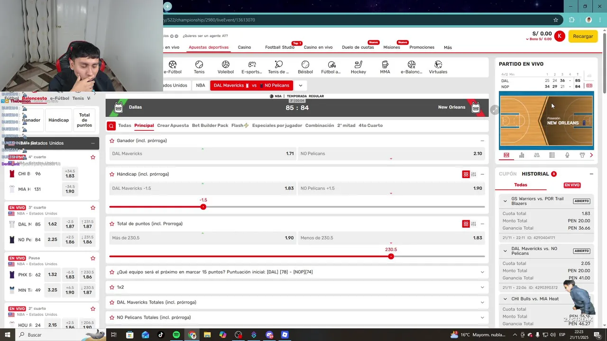This screenshot has height=341, width=607.
Task: Go to the Casino menu
Action: (x=244, y=47)
